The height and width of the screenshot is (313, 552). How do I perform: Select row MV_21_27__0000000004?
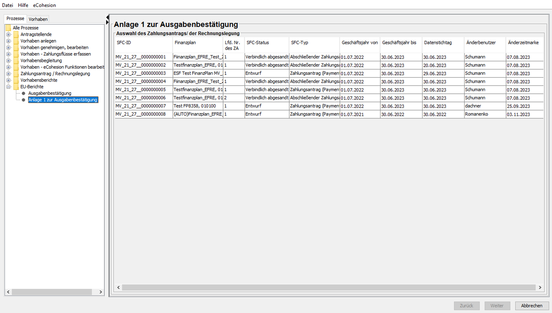click(x=329, y=81)
